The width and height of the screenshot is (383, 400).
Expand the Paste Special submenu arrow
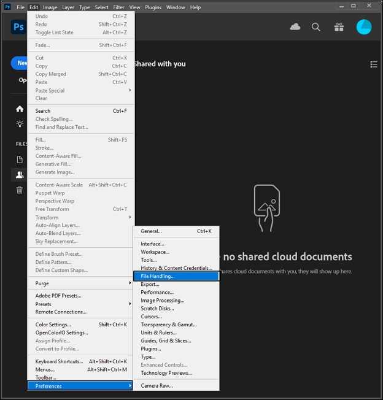(130, 90)
